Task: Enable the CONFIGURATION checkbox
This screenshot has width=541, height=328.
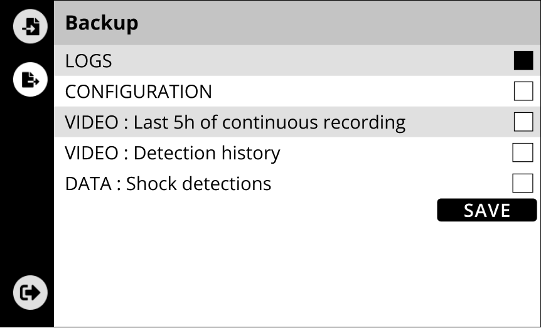Action: click(523, 92)
